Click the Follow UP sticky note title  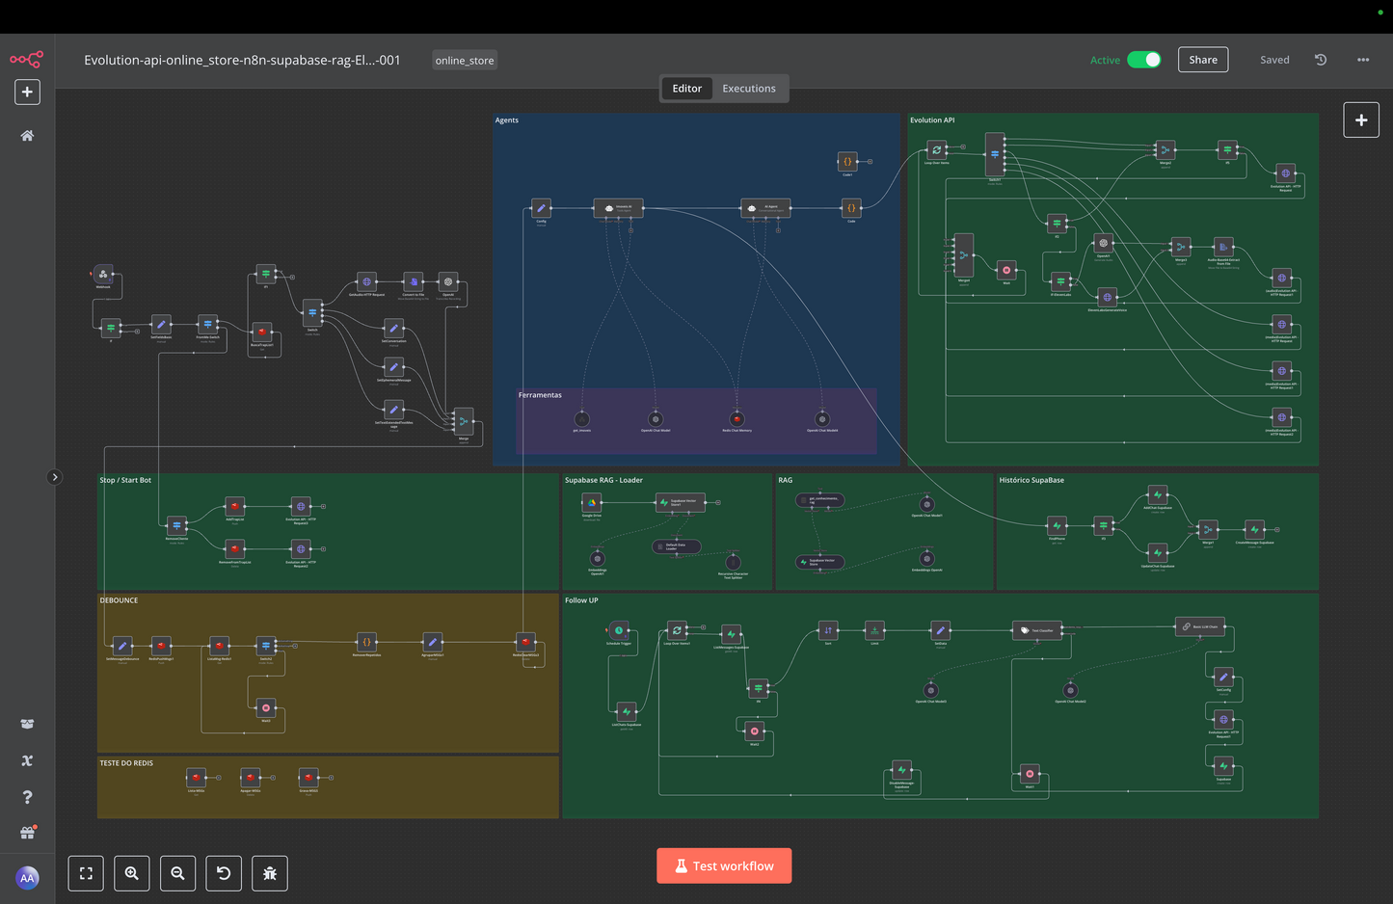(581, 600)
